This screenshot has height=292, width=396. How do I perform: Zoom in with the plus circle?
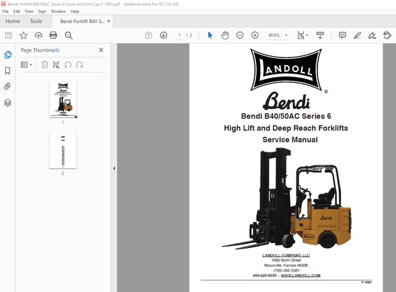click(255, 35)
